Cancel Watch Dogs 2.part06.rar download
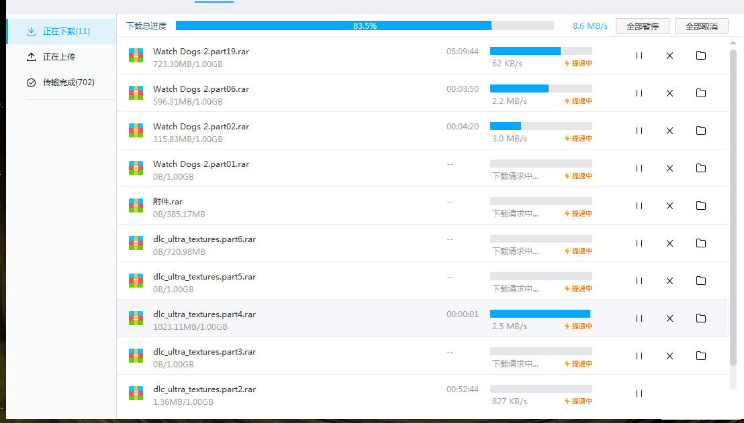Image resolution: width=744 pixels, height=423 pixels. (x=669, y=93)
